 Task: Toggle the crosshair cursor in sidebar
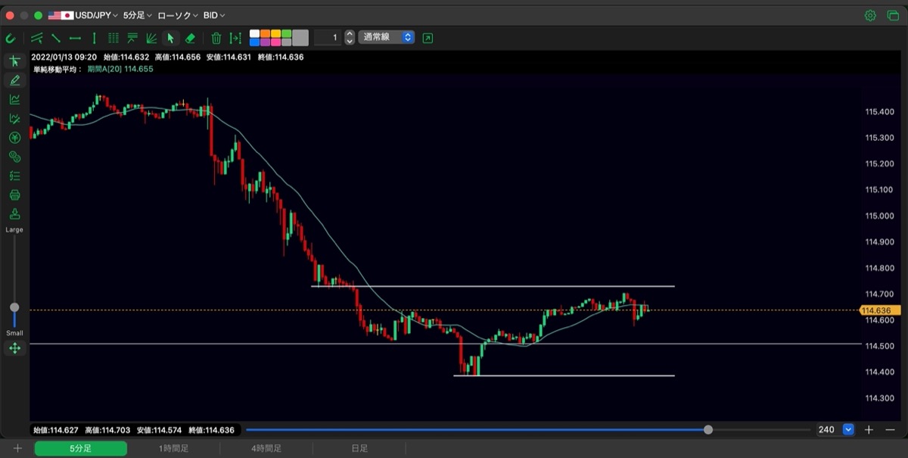[14, 61]
